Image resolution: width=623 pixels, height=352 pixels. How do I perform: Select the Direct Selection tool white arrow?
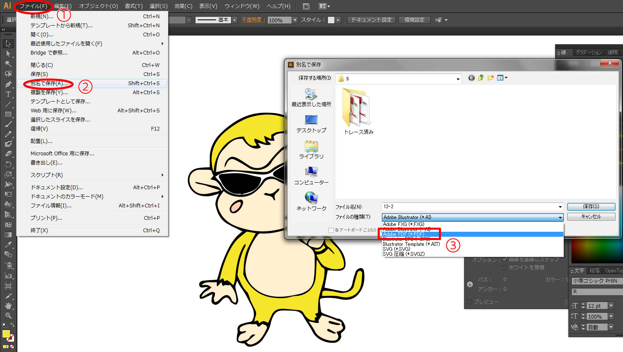(x=8, y=54)
